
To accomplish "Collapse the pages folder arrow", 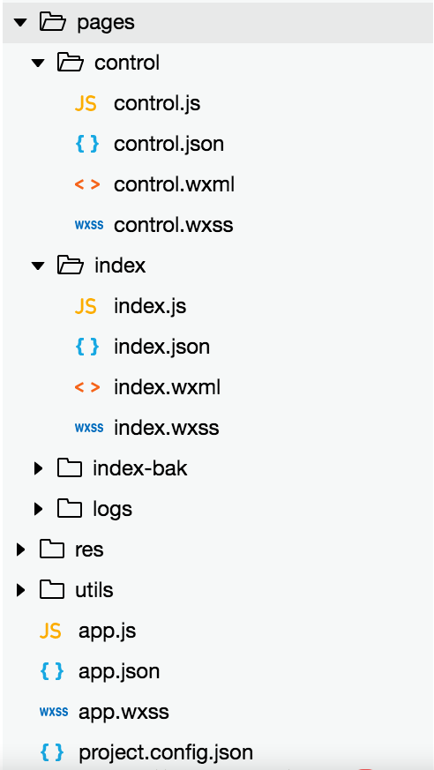I will [x=20, y=23].
